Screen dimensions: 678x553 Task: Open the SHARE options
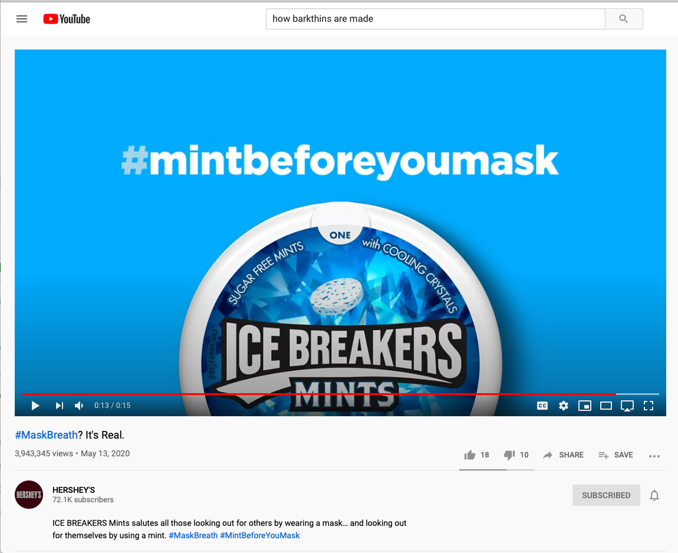coord(564,455)
